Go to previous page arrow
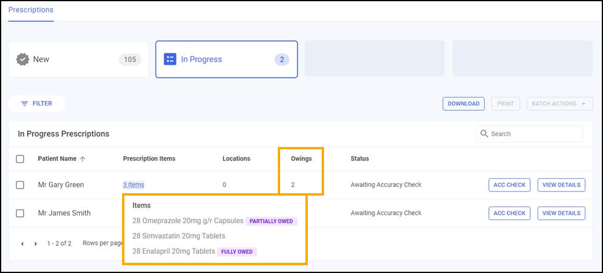This screenshot has width=603, height=273. point(22,244)
